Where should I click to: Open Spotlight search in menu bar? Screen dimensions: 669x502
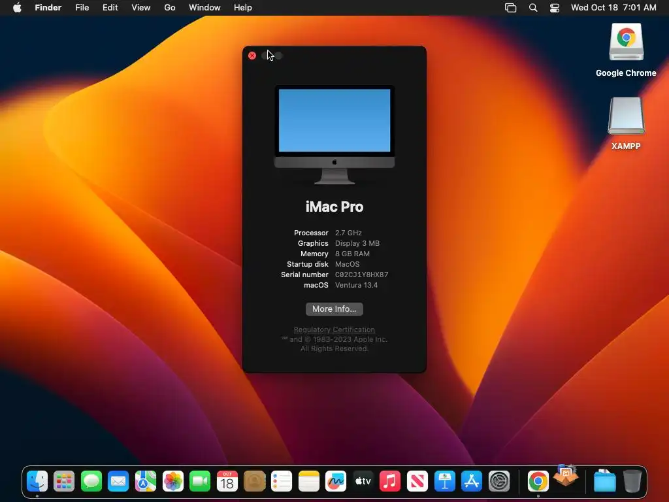point(533,8)
